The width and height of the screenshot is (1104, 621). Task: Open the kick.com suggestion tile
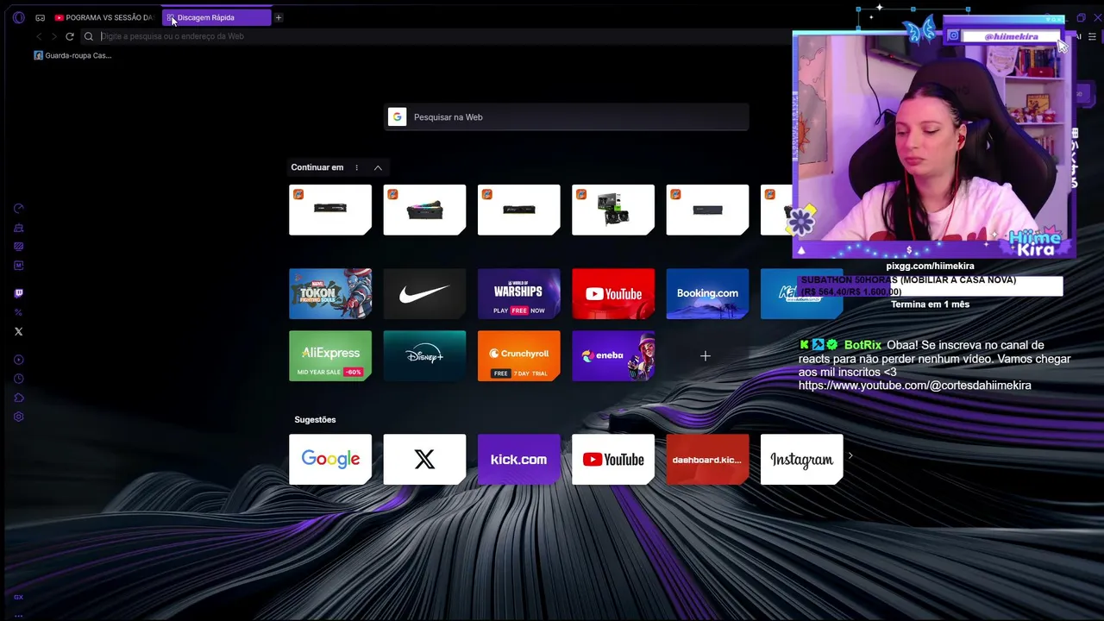coord(518,459)
